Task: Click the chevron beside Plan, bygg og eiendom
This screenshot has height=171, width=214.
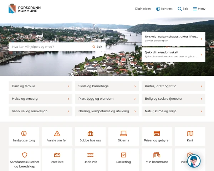Action: point(135,99)
